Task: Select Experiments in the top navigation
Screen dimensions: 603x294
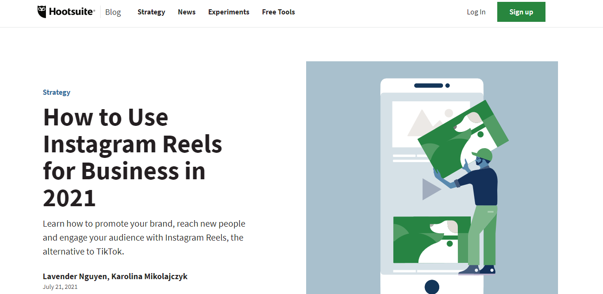Action: [229, 12]
